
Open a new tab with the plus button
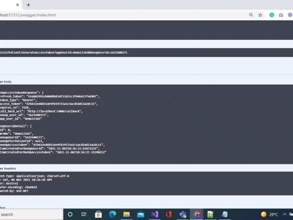click(28, 5)
